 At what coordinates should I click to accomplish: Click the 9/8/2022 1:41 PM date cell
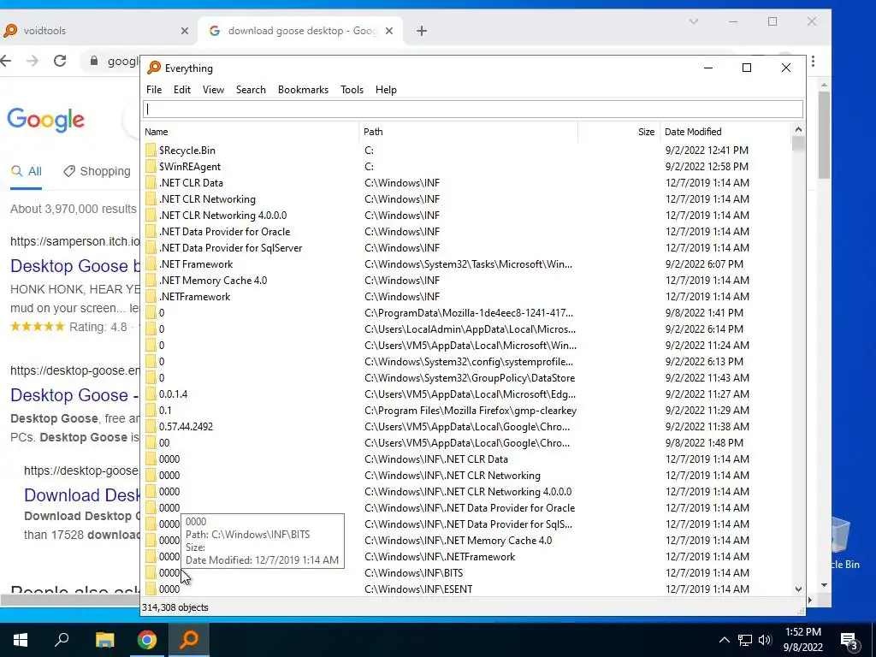[x=704, y=313]
